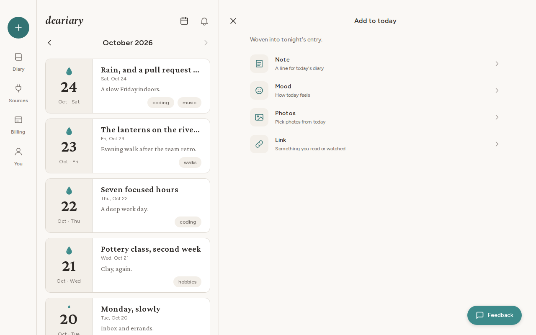Expand the Note row chevron

pos(497,64)
